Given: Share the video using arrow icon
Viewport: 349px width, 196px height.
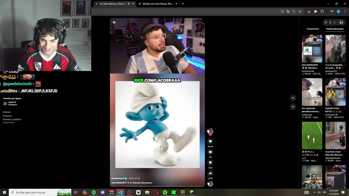Looking at the screenshot, I should click(210, 173).
